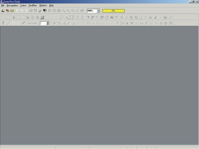Screen dimensions: 199x149
Task: Select the vector circle tool
Action: pos(88,23)
